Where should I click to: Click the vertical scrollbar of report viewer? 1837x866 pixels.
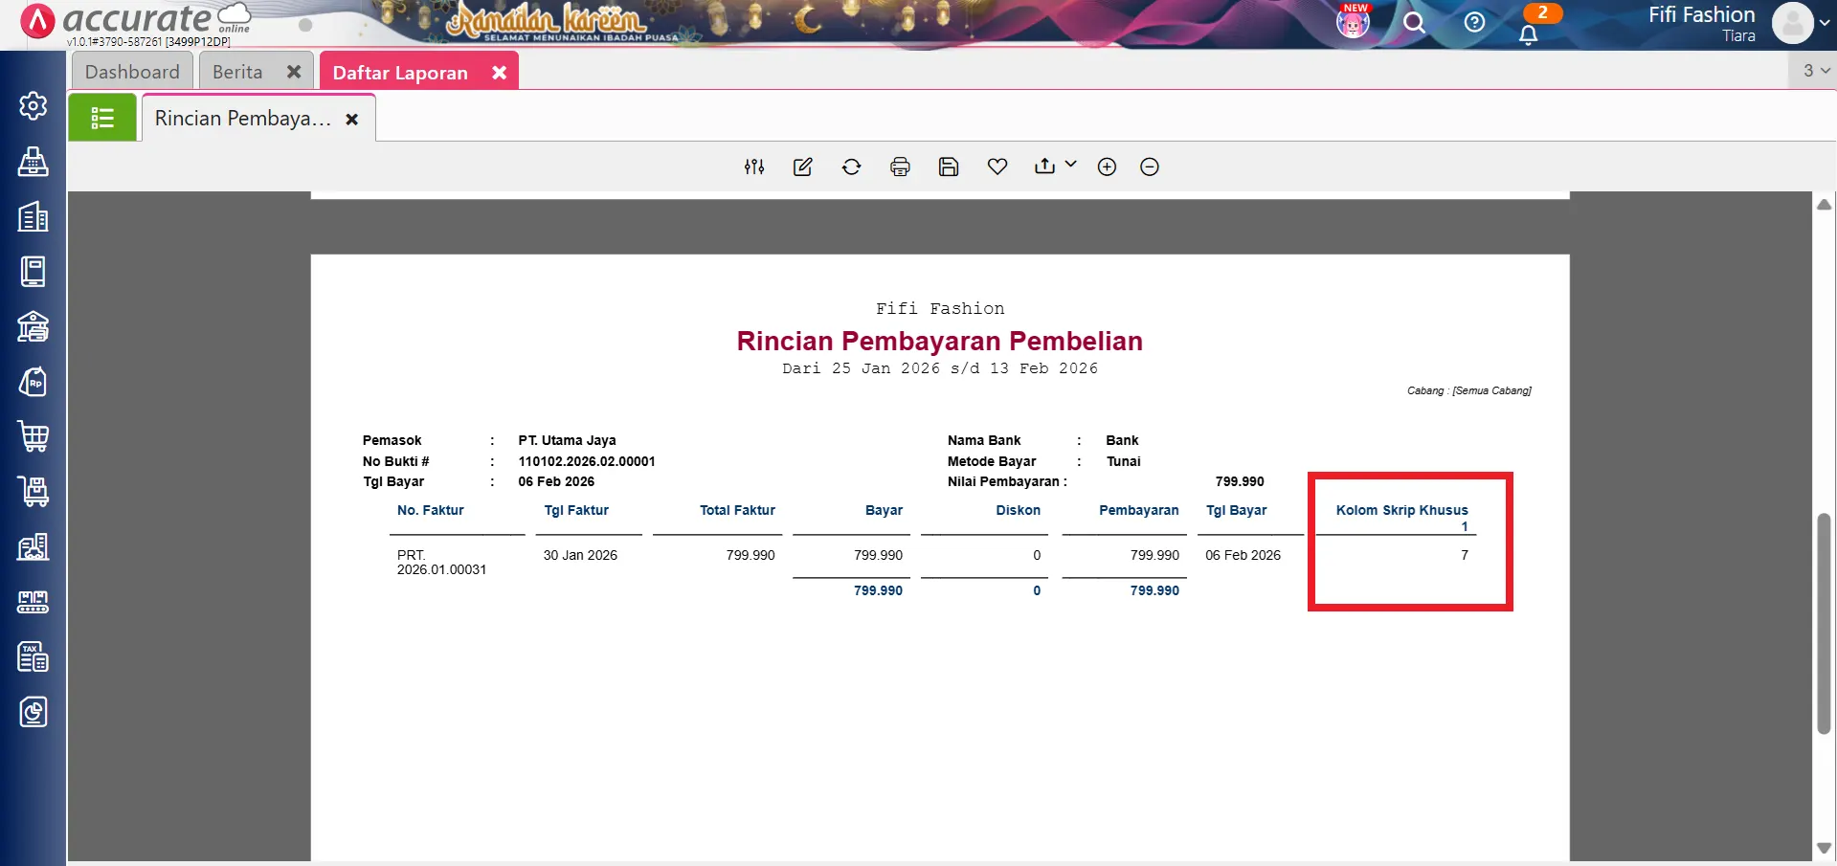[x=1824, y=622]
